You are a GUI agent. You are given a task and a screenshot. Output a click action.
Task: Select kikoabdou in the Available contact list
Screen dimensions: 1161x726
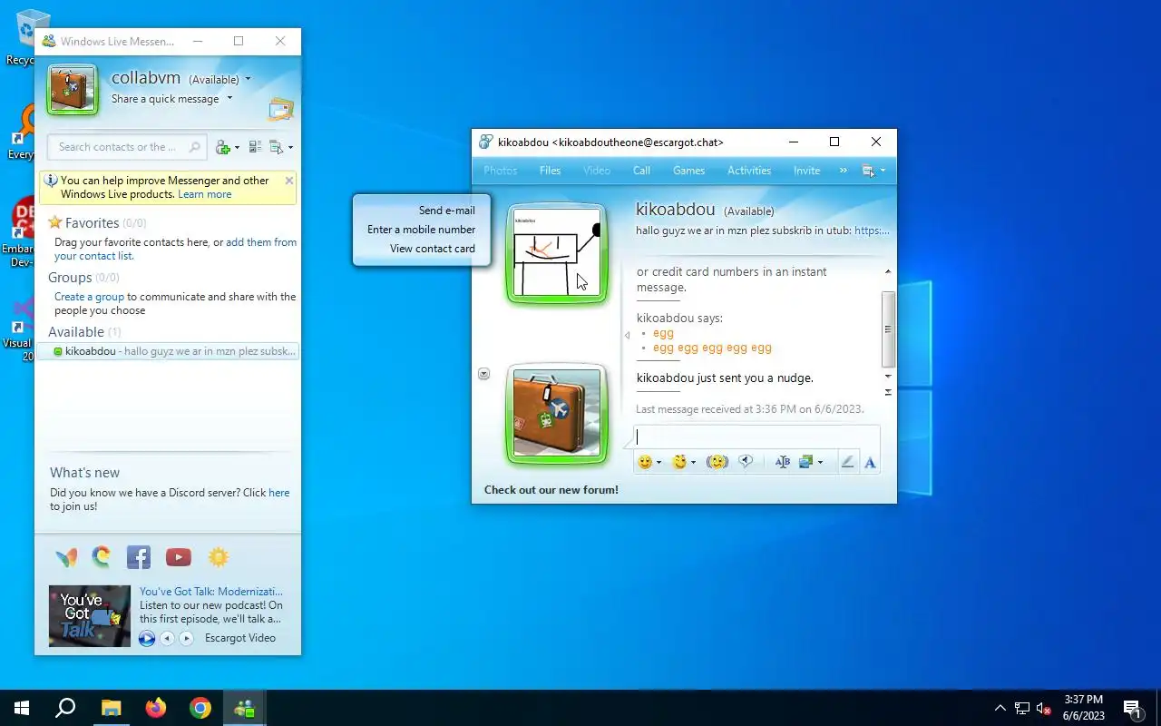[x=169, y=351]
